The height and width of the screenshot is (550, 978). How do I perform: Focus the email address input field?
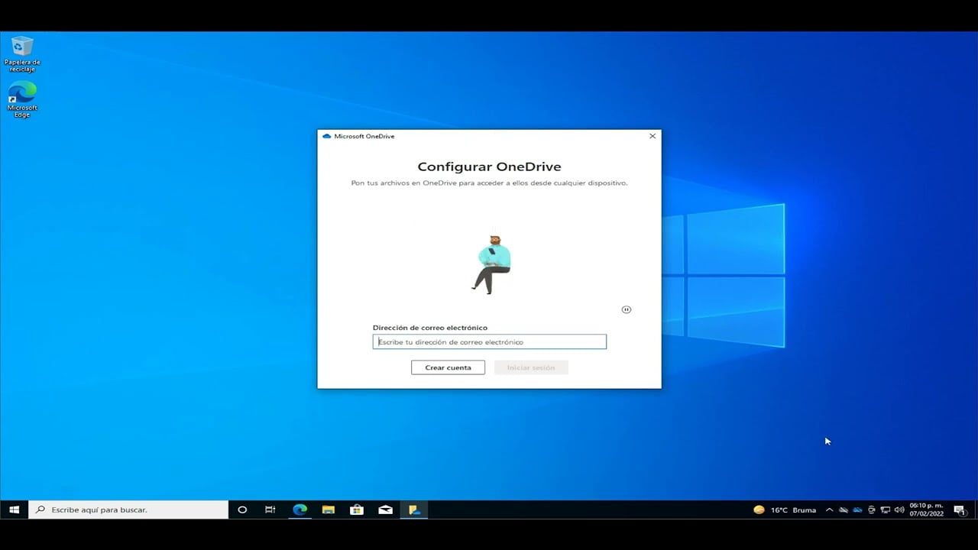pyautogui.click(x=490, y=342)
